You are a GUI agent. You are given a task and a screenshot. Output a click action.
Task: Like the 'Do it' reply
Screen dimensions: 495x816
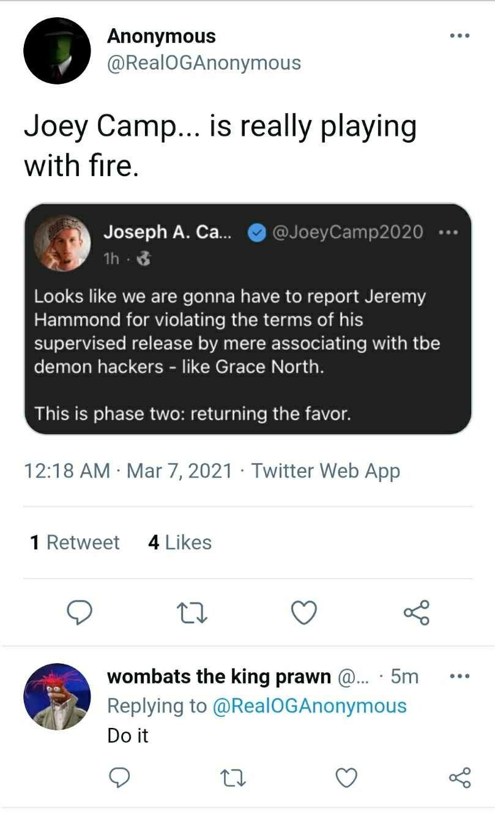coord(347,777)
